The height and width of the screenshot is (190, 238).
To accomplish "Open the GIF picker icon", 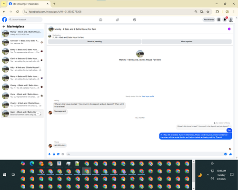I will [63, 154].
